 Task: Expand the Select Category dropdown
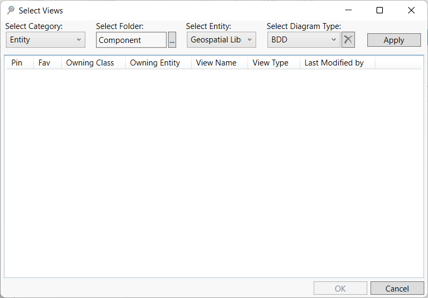click(x=46, y=40)
